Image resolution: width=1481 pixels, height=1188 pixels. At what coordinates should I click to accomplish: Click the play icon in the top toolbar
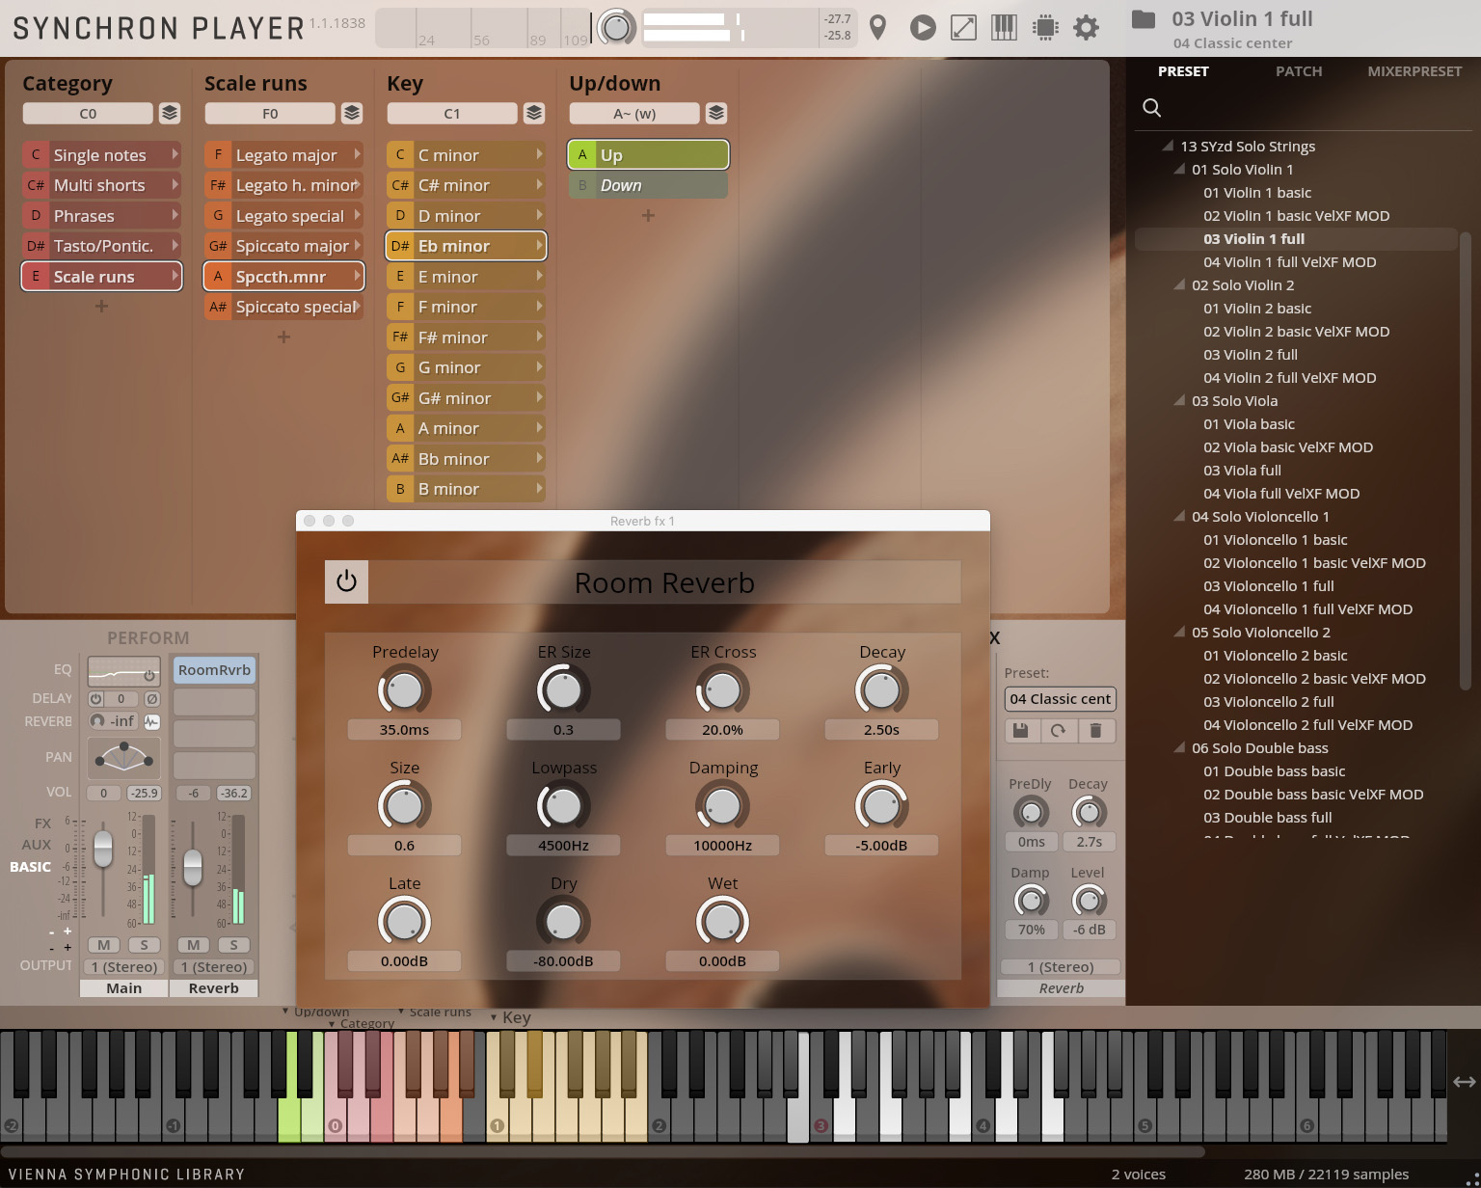click(922, 27)
